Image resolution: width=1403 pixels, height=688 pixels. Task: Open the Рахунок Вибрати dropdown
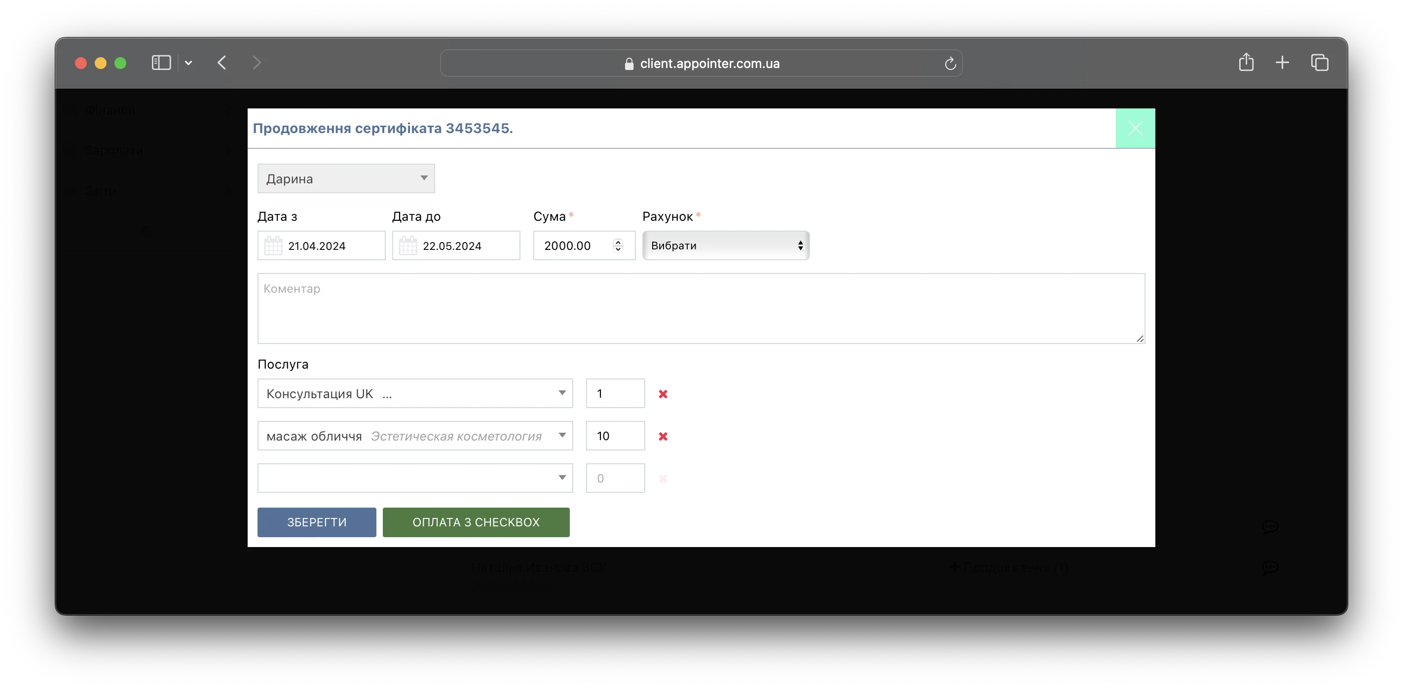pos(726,245)
